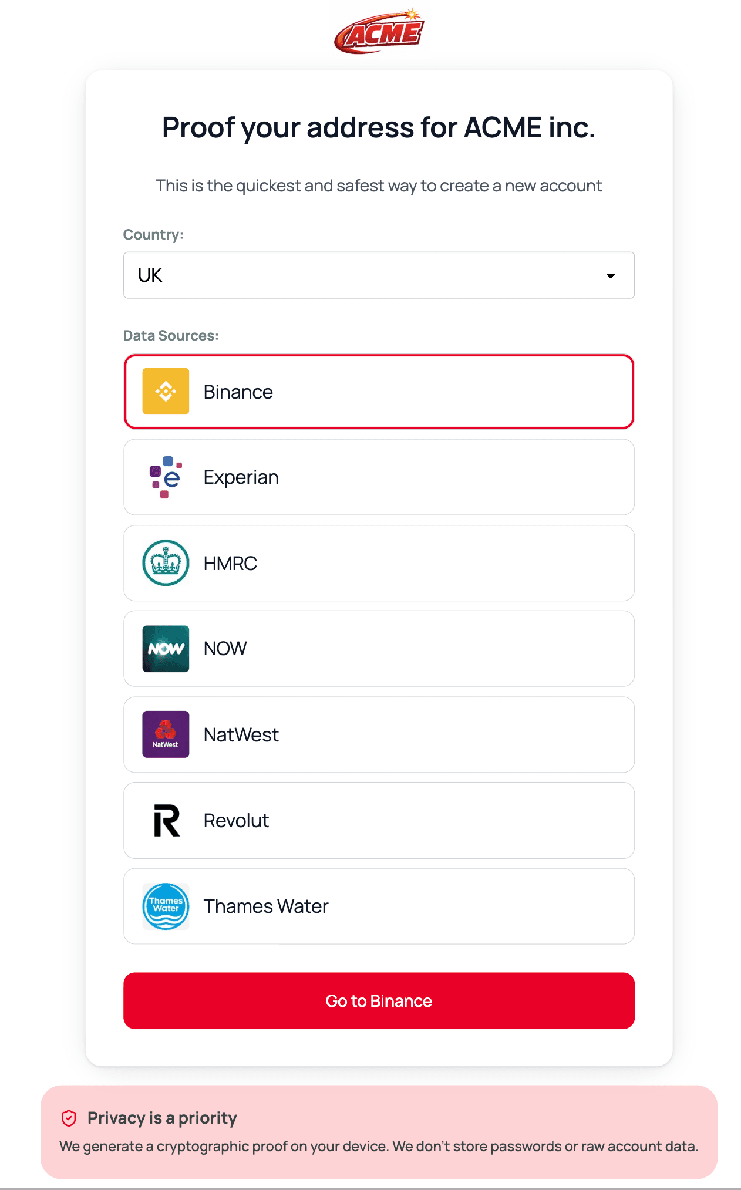Expand the UK country selector

(x=379, y=275)
